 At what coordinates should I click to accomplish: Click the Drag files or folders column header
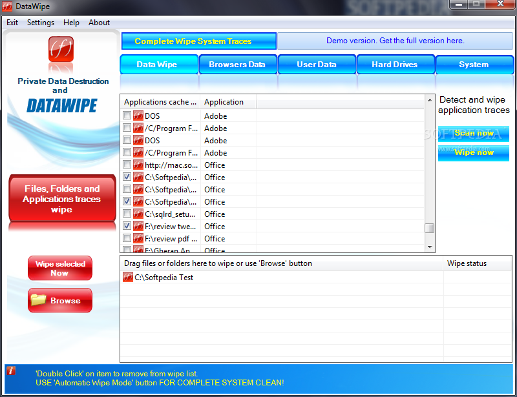[x=282, y=263]
